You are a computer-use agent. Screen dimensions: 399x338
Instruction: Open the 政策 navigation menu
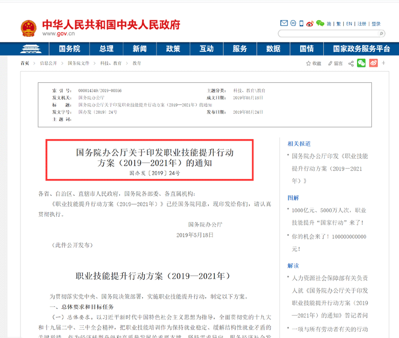[x=173, y=49]
